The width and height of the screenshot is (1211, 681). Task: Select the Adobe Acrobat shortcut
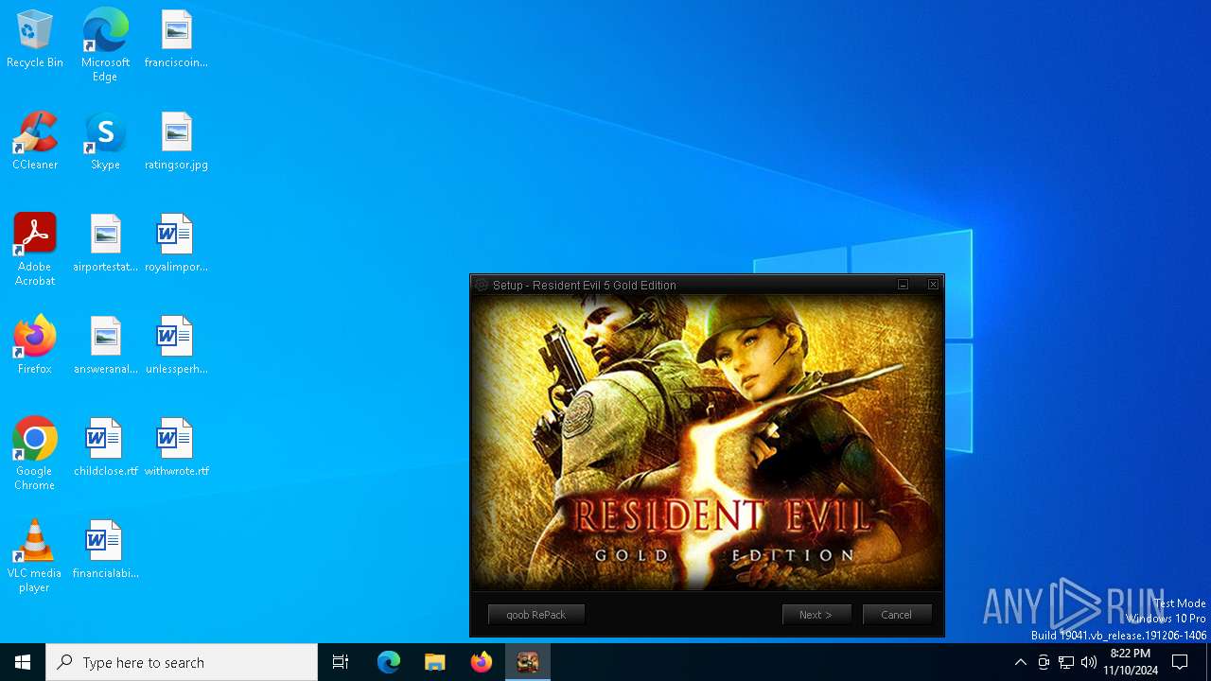[x=35, y=250]
